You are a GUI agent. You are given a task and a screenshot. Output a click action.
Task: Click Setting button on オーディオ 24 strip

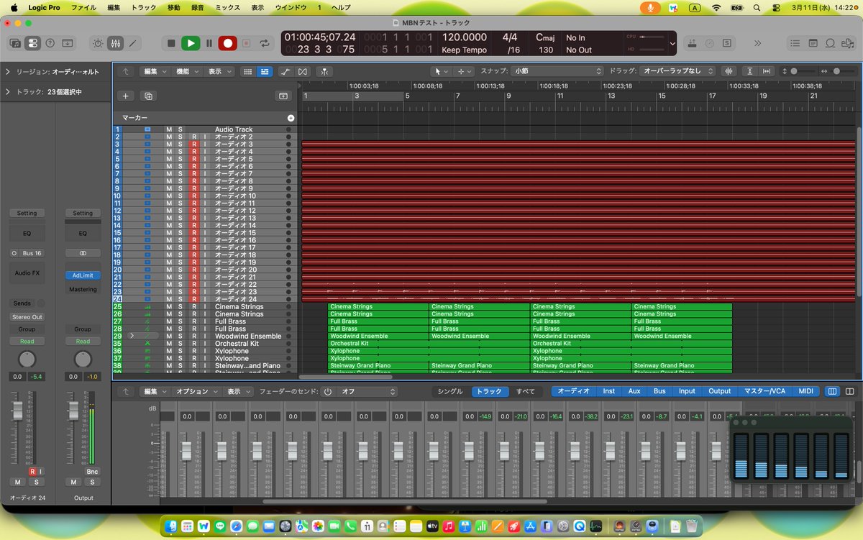[27, 214]
